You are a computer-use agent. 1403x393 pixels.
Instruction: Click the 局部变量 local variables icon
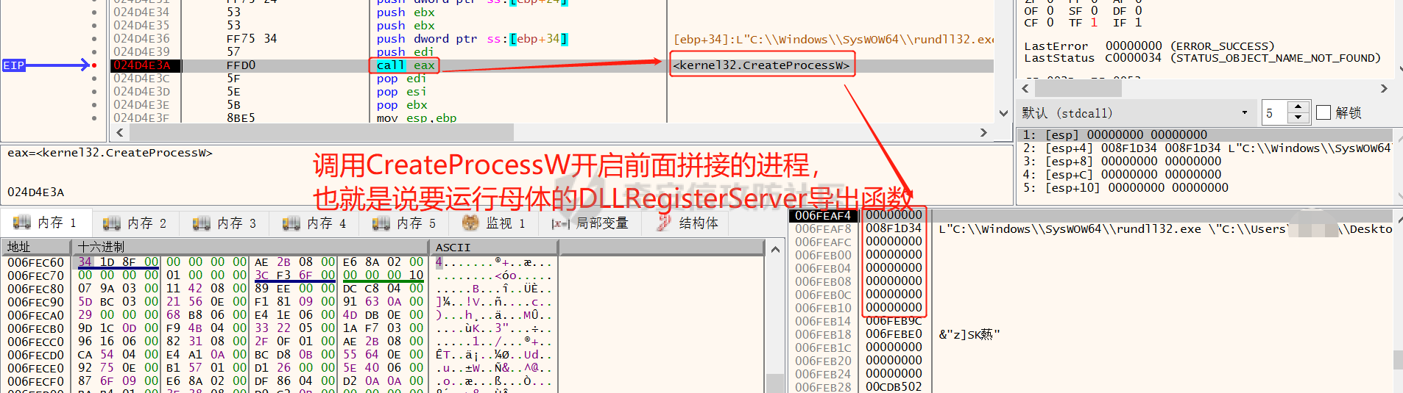point(560,223)
